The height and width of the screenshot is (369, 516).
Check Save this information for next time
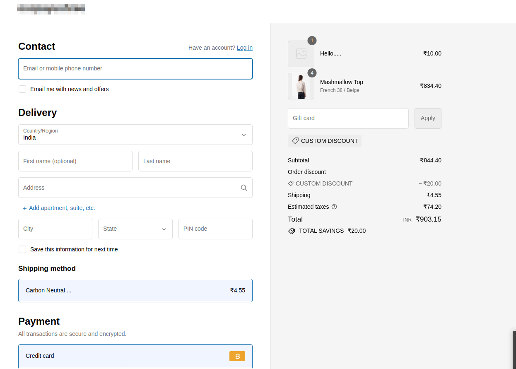22,249
